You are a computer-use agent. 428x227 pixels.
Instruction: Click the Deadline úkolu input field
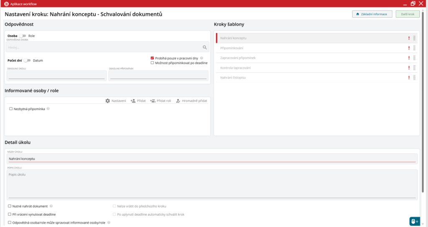56,76
